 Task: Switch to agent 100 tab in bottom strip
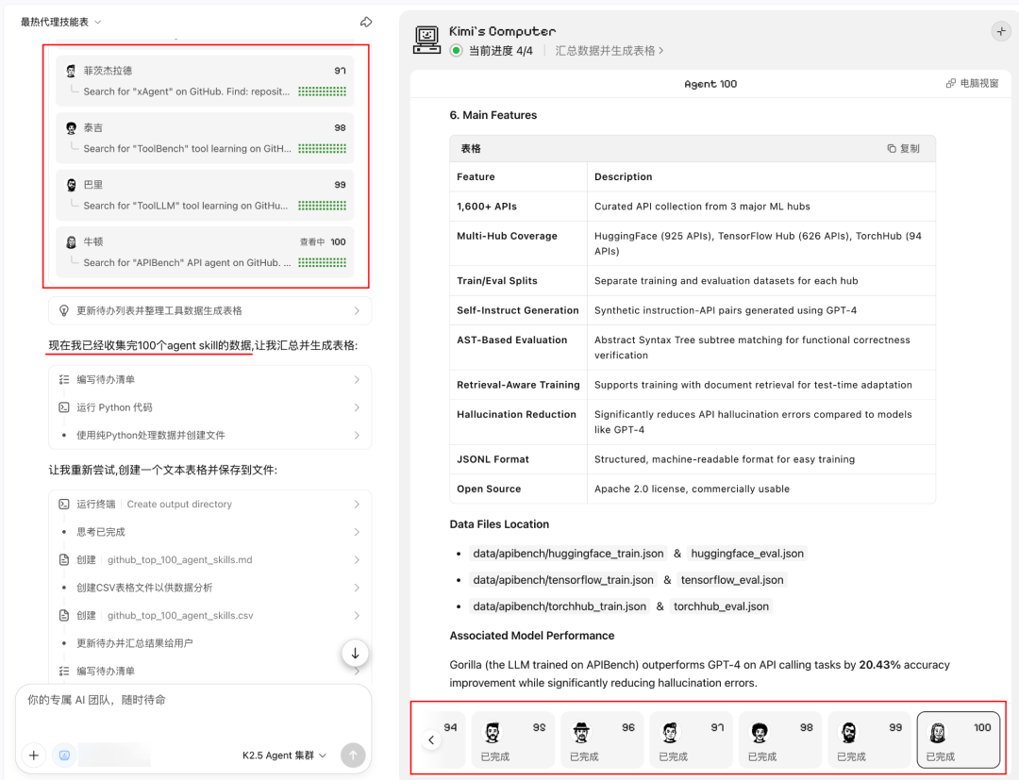click(959, 740)
